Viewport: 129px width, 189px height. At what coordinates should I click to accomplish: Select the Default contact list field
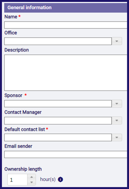pos(58,138)
